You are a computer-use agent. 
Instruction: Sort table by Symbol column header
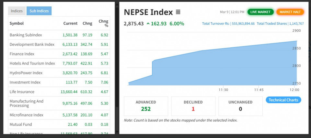coord(17,23)
